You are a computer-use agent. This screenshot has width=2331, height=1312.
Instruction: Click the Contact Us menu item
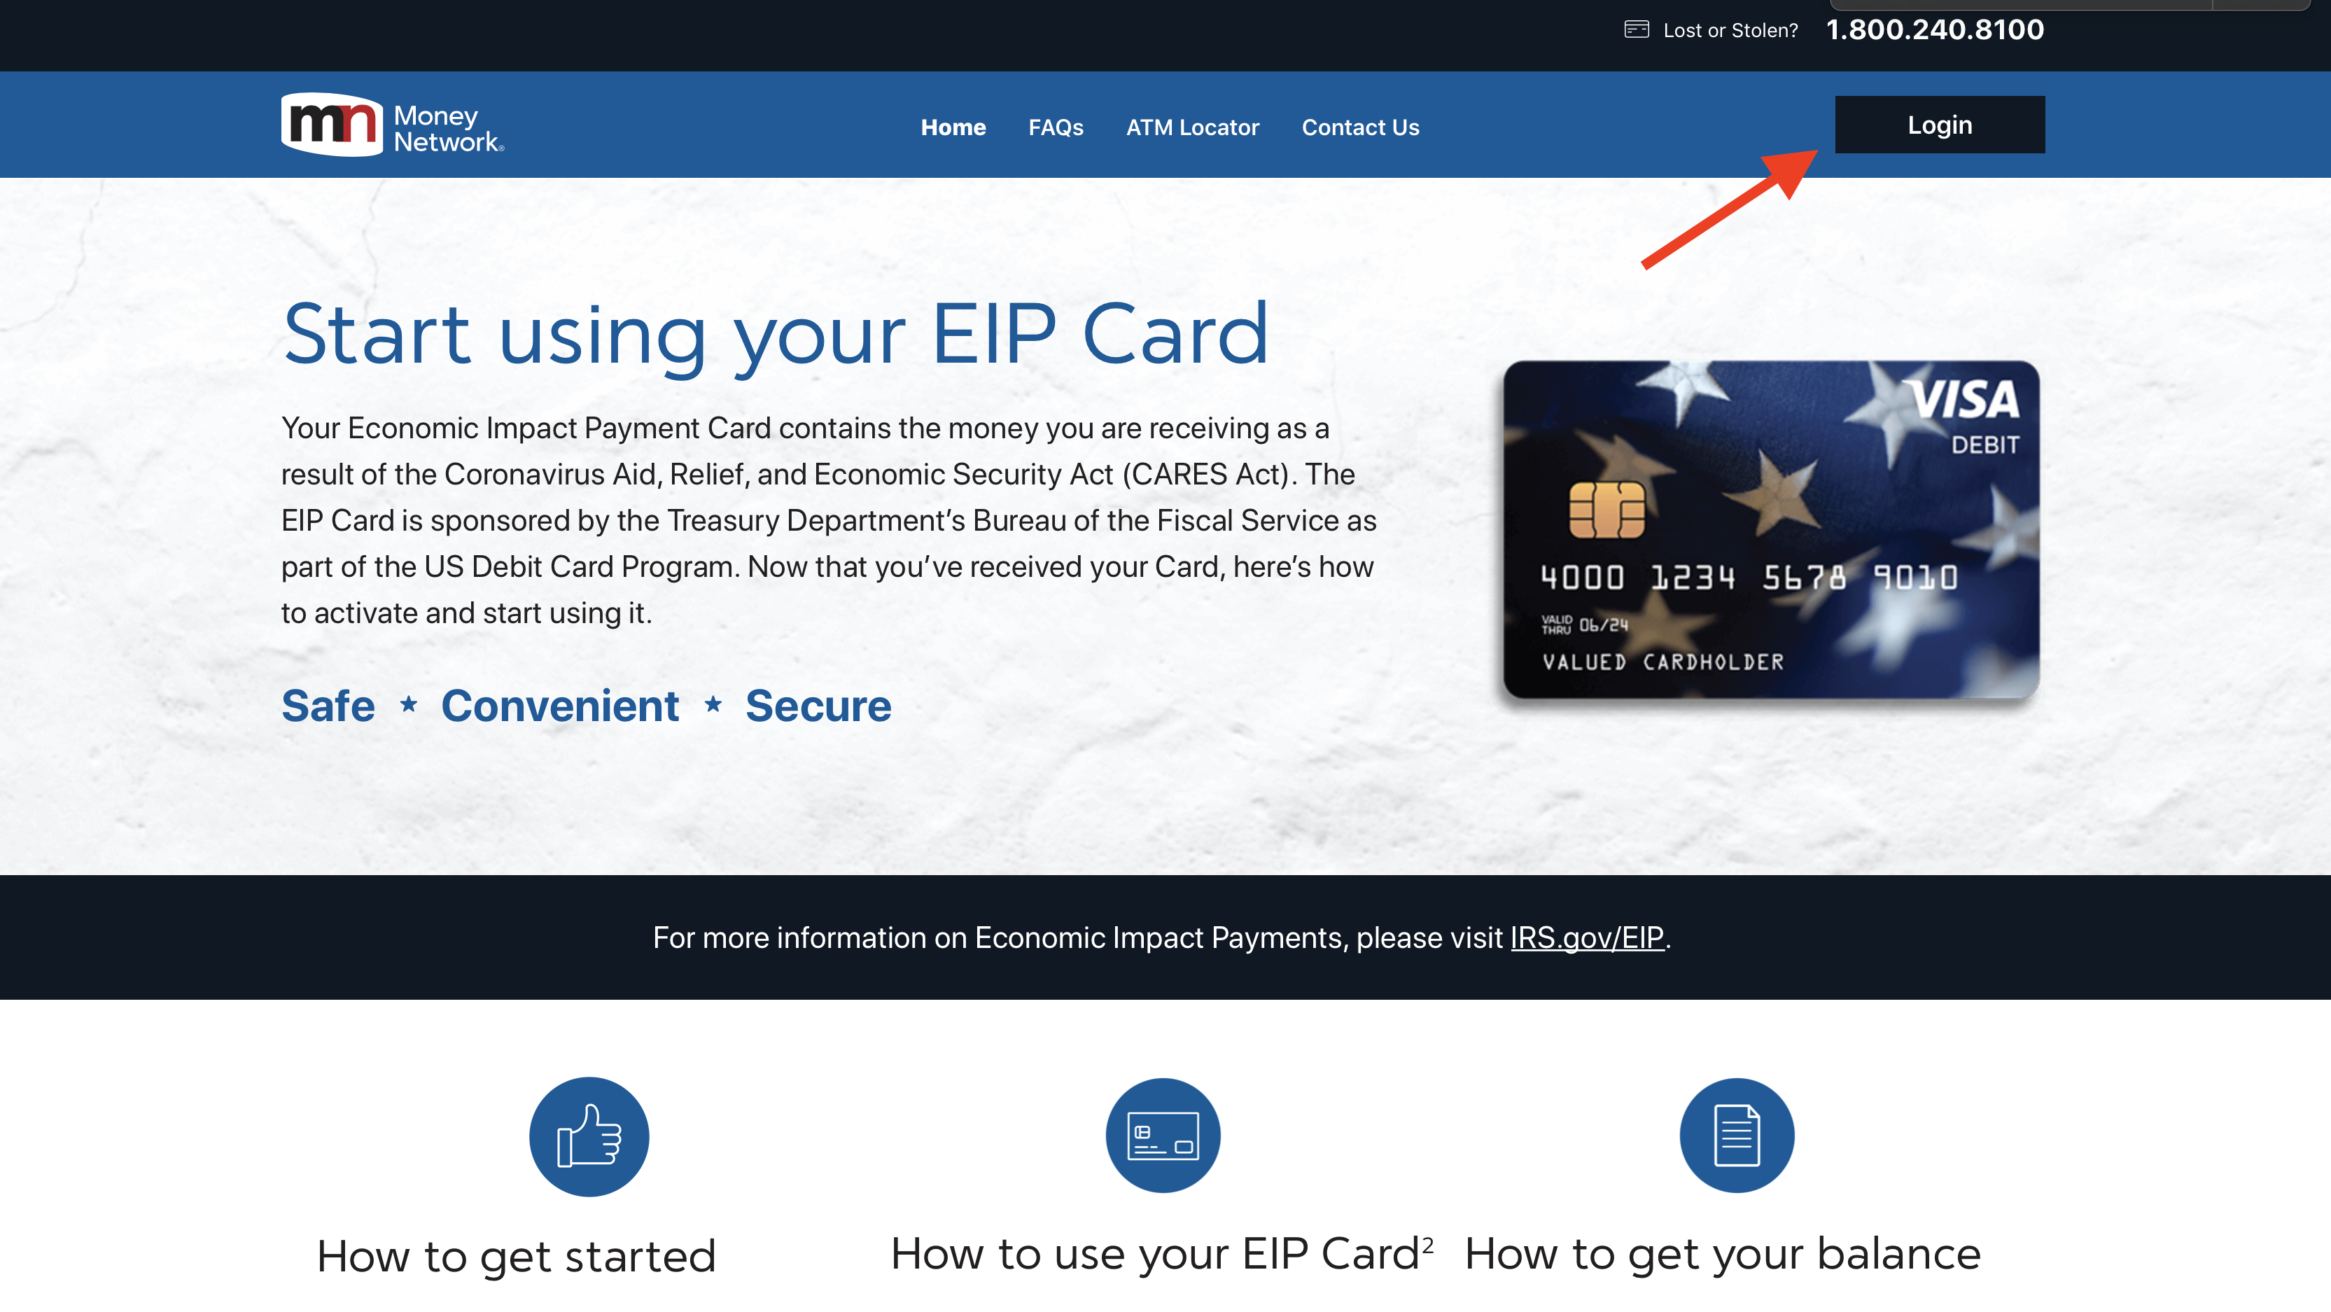1359,127
